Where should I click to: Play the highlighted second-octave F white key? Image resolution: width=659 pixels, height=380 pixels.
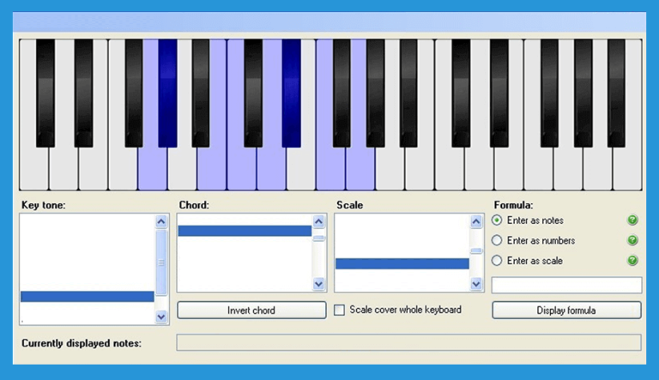pyautogui.click(x=330, y=168)
